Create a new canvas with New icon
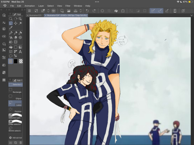The image size is (194, 145). [62, 11]
